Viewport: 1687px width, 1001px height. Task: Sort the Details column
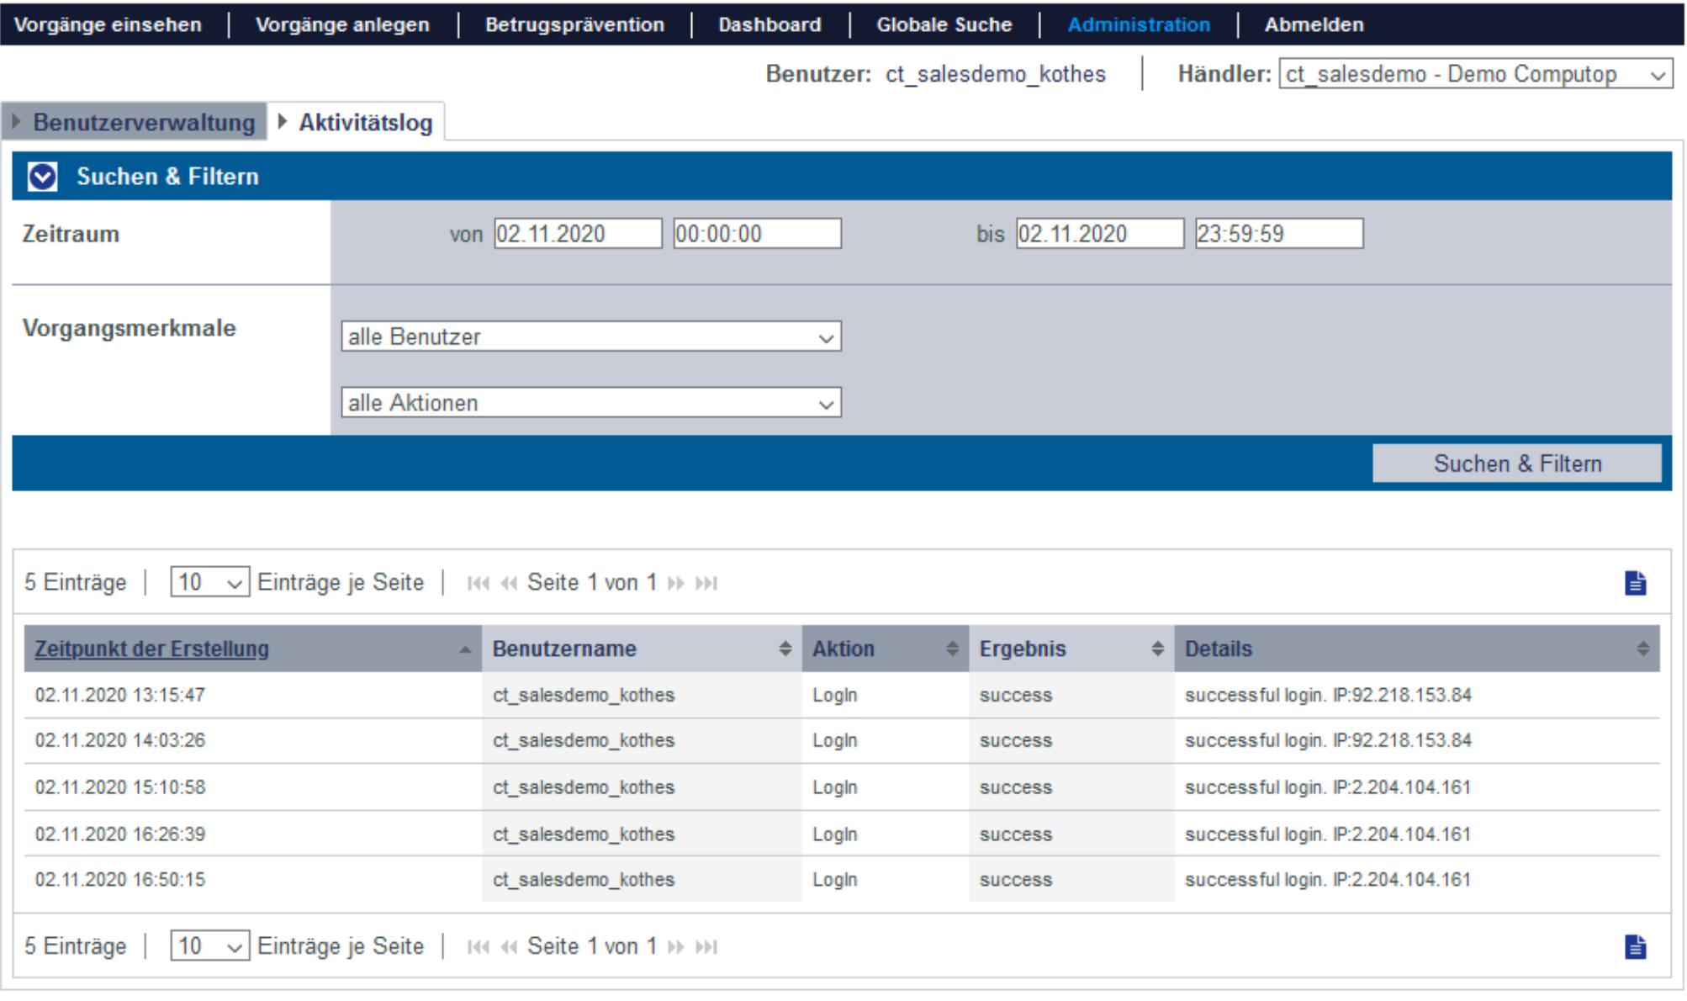pos(1642,649)
